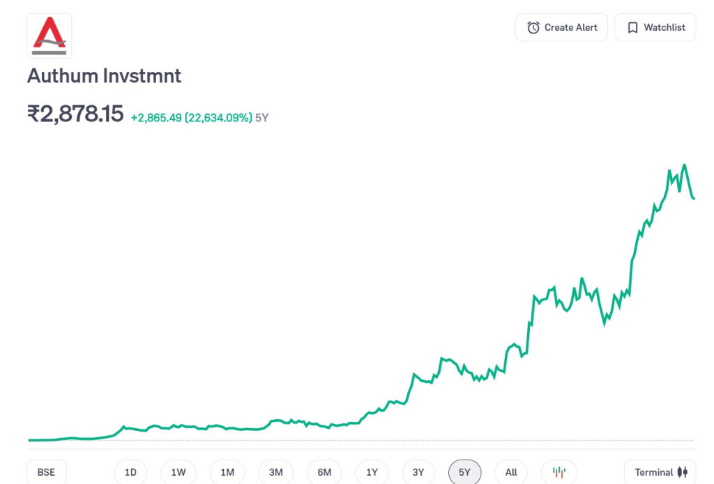Click the alarm clock alert icon

(x=533, y=28)
